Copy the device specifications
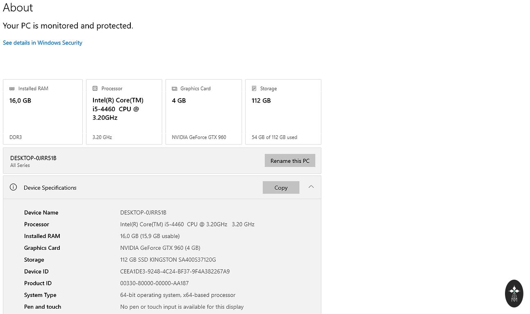The width and height of the screenshot is (530, 314). 281,188
